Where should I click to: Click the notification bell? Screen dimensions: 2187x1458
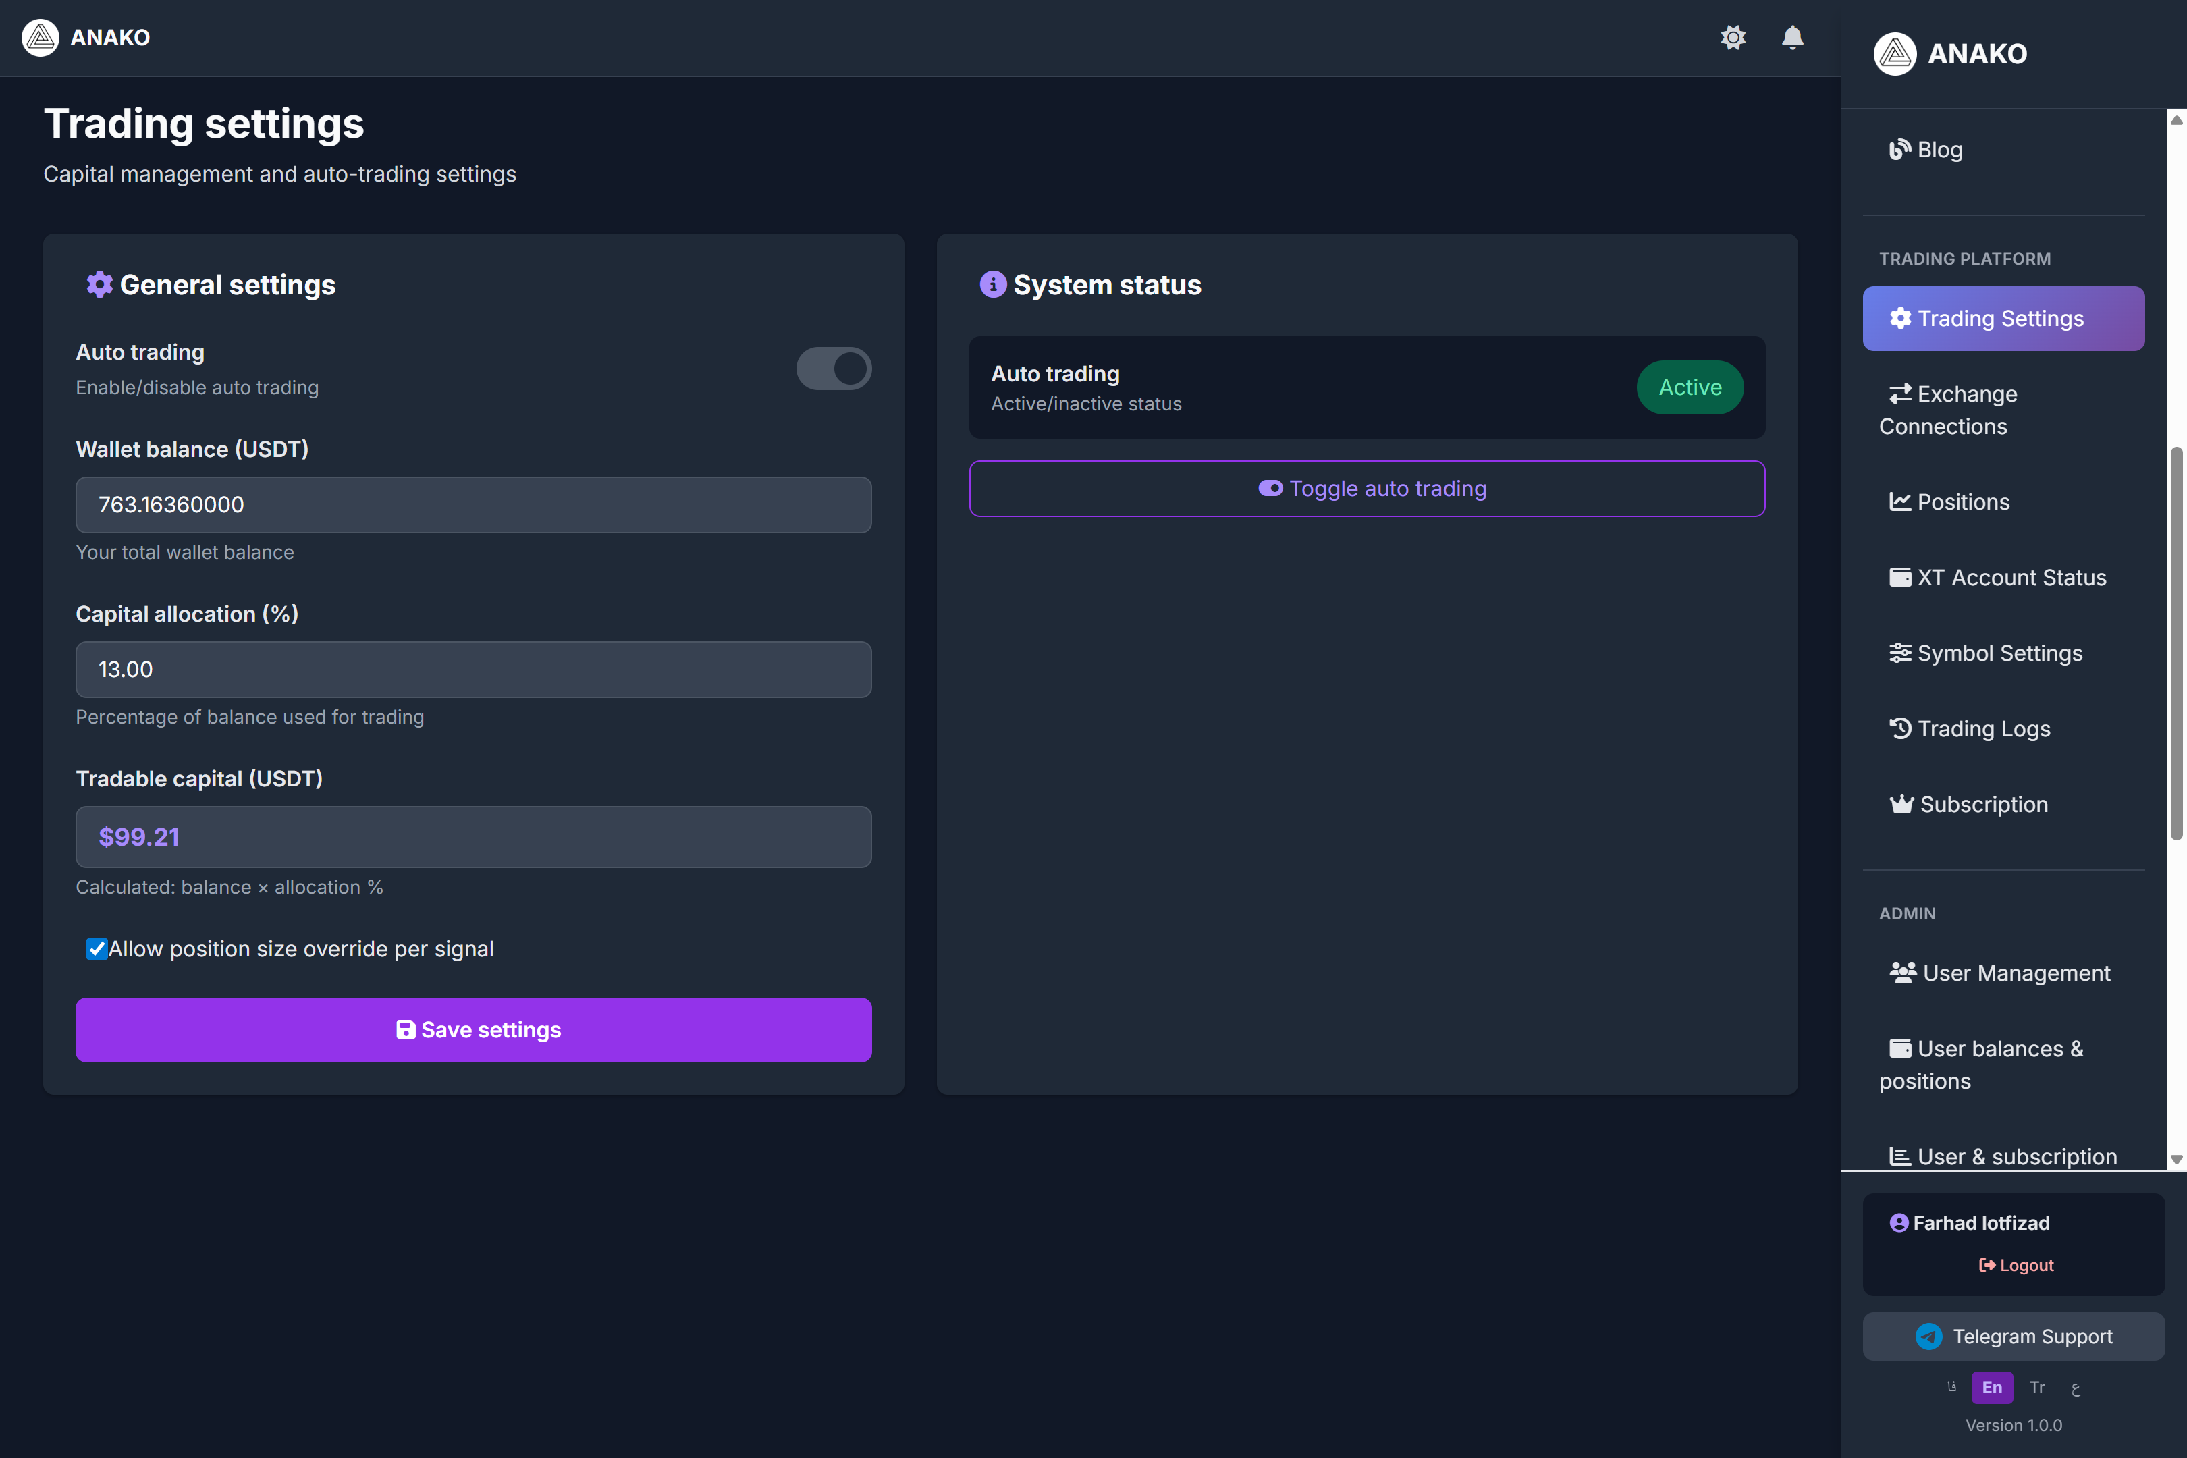tap(1792, 37)
